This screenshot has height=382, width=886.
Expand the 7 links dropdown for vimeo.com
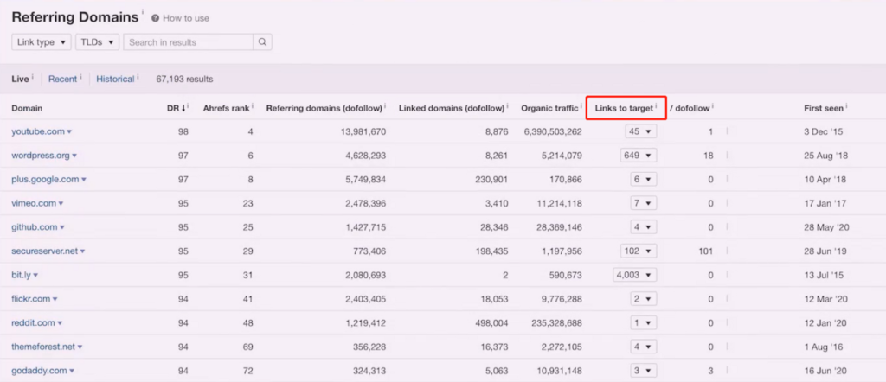click(644, 203)
